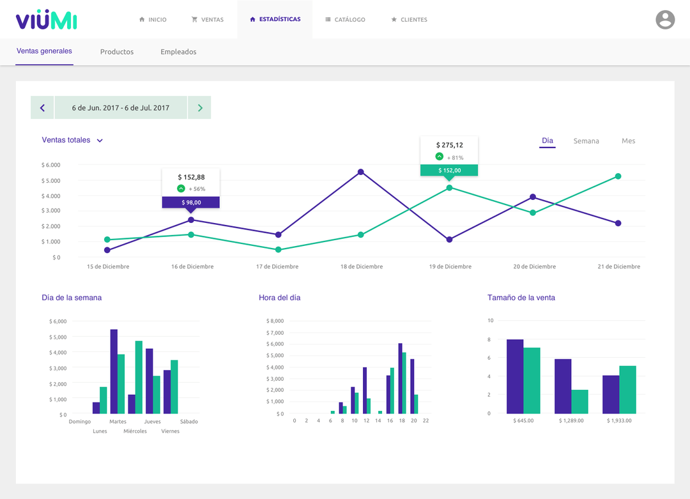Switch chart view to Día
690x499 pixels.
pyautogui.click(x=547, y=141)
